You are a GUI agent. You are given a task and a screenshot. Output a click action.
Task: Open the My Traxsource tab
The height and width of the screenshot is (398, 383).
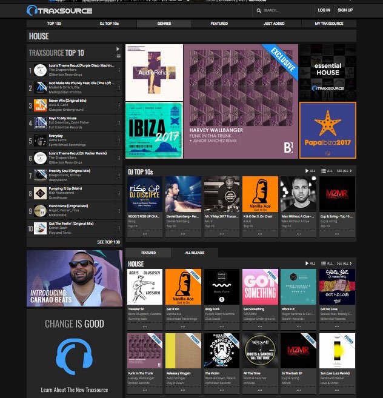(x=329, y=24)
